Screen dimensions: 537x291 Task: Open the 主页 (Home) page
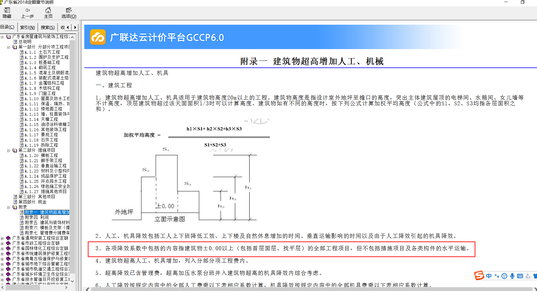click(x=48, y=13)
